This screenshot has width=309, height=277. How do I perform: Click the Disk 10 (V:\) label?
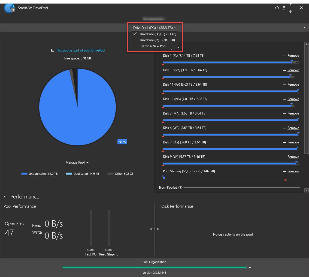pyautogui.click(x=185, y=70)
